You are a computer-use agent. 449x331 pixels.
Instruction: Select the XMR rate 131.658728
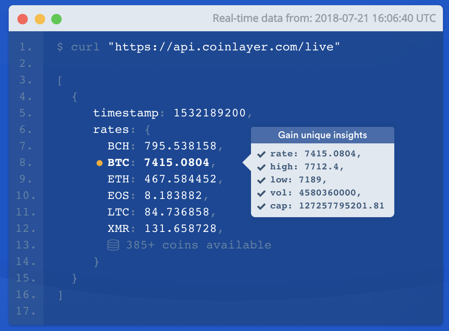click(180, 228)
